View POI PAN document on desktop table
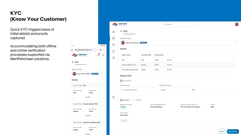 click(169, 60)
